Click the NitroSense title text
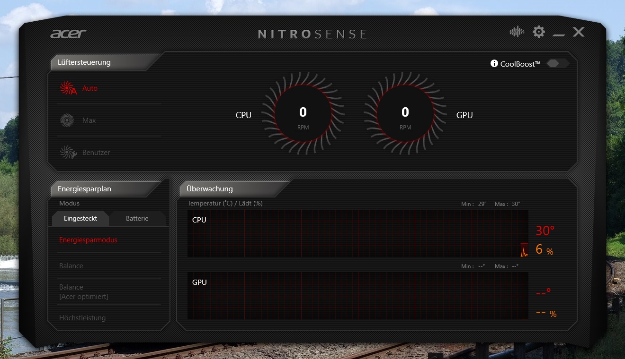The image size is (625, 359). (312, 34)
